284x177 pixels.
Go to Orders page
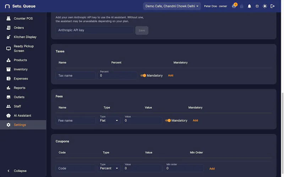coord(23,28)
